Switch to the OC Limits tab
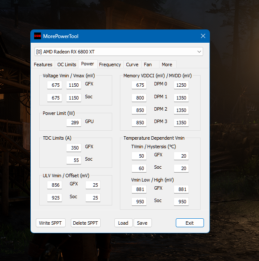This screenshot has height=261, width=259. [x=67, y=65]
